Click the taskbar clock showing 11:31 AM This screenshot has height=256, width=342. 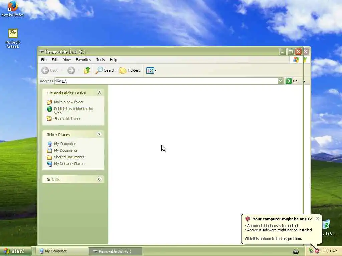coord(330,251)
